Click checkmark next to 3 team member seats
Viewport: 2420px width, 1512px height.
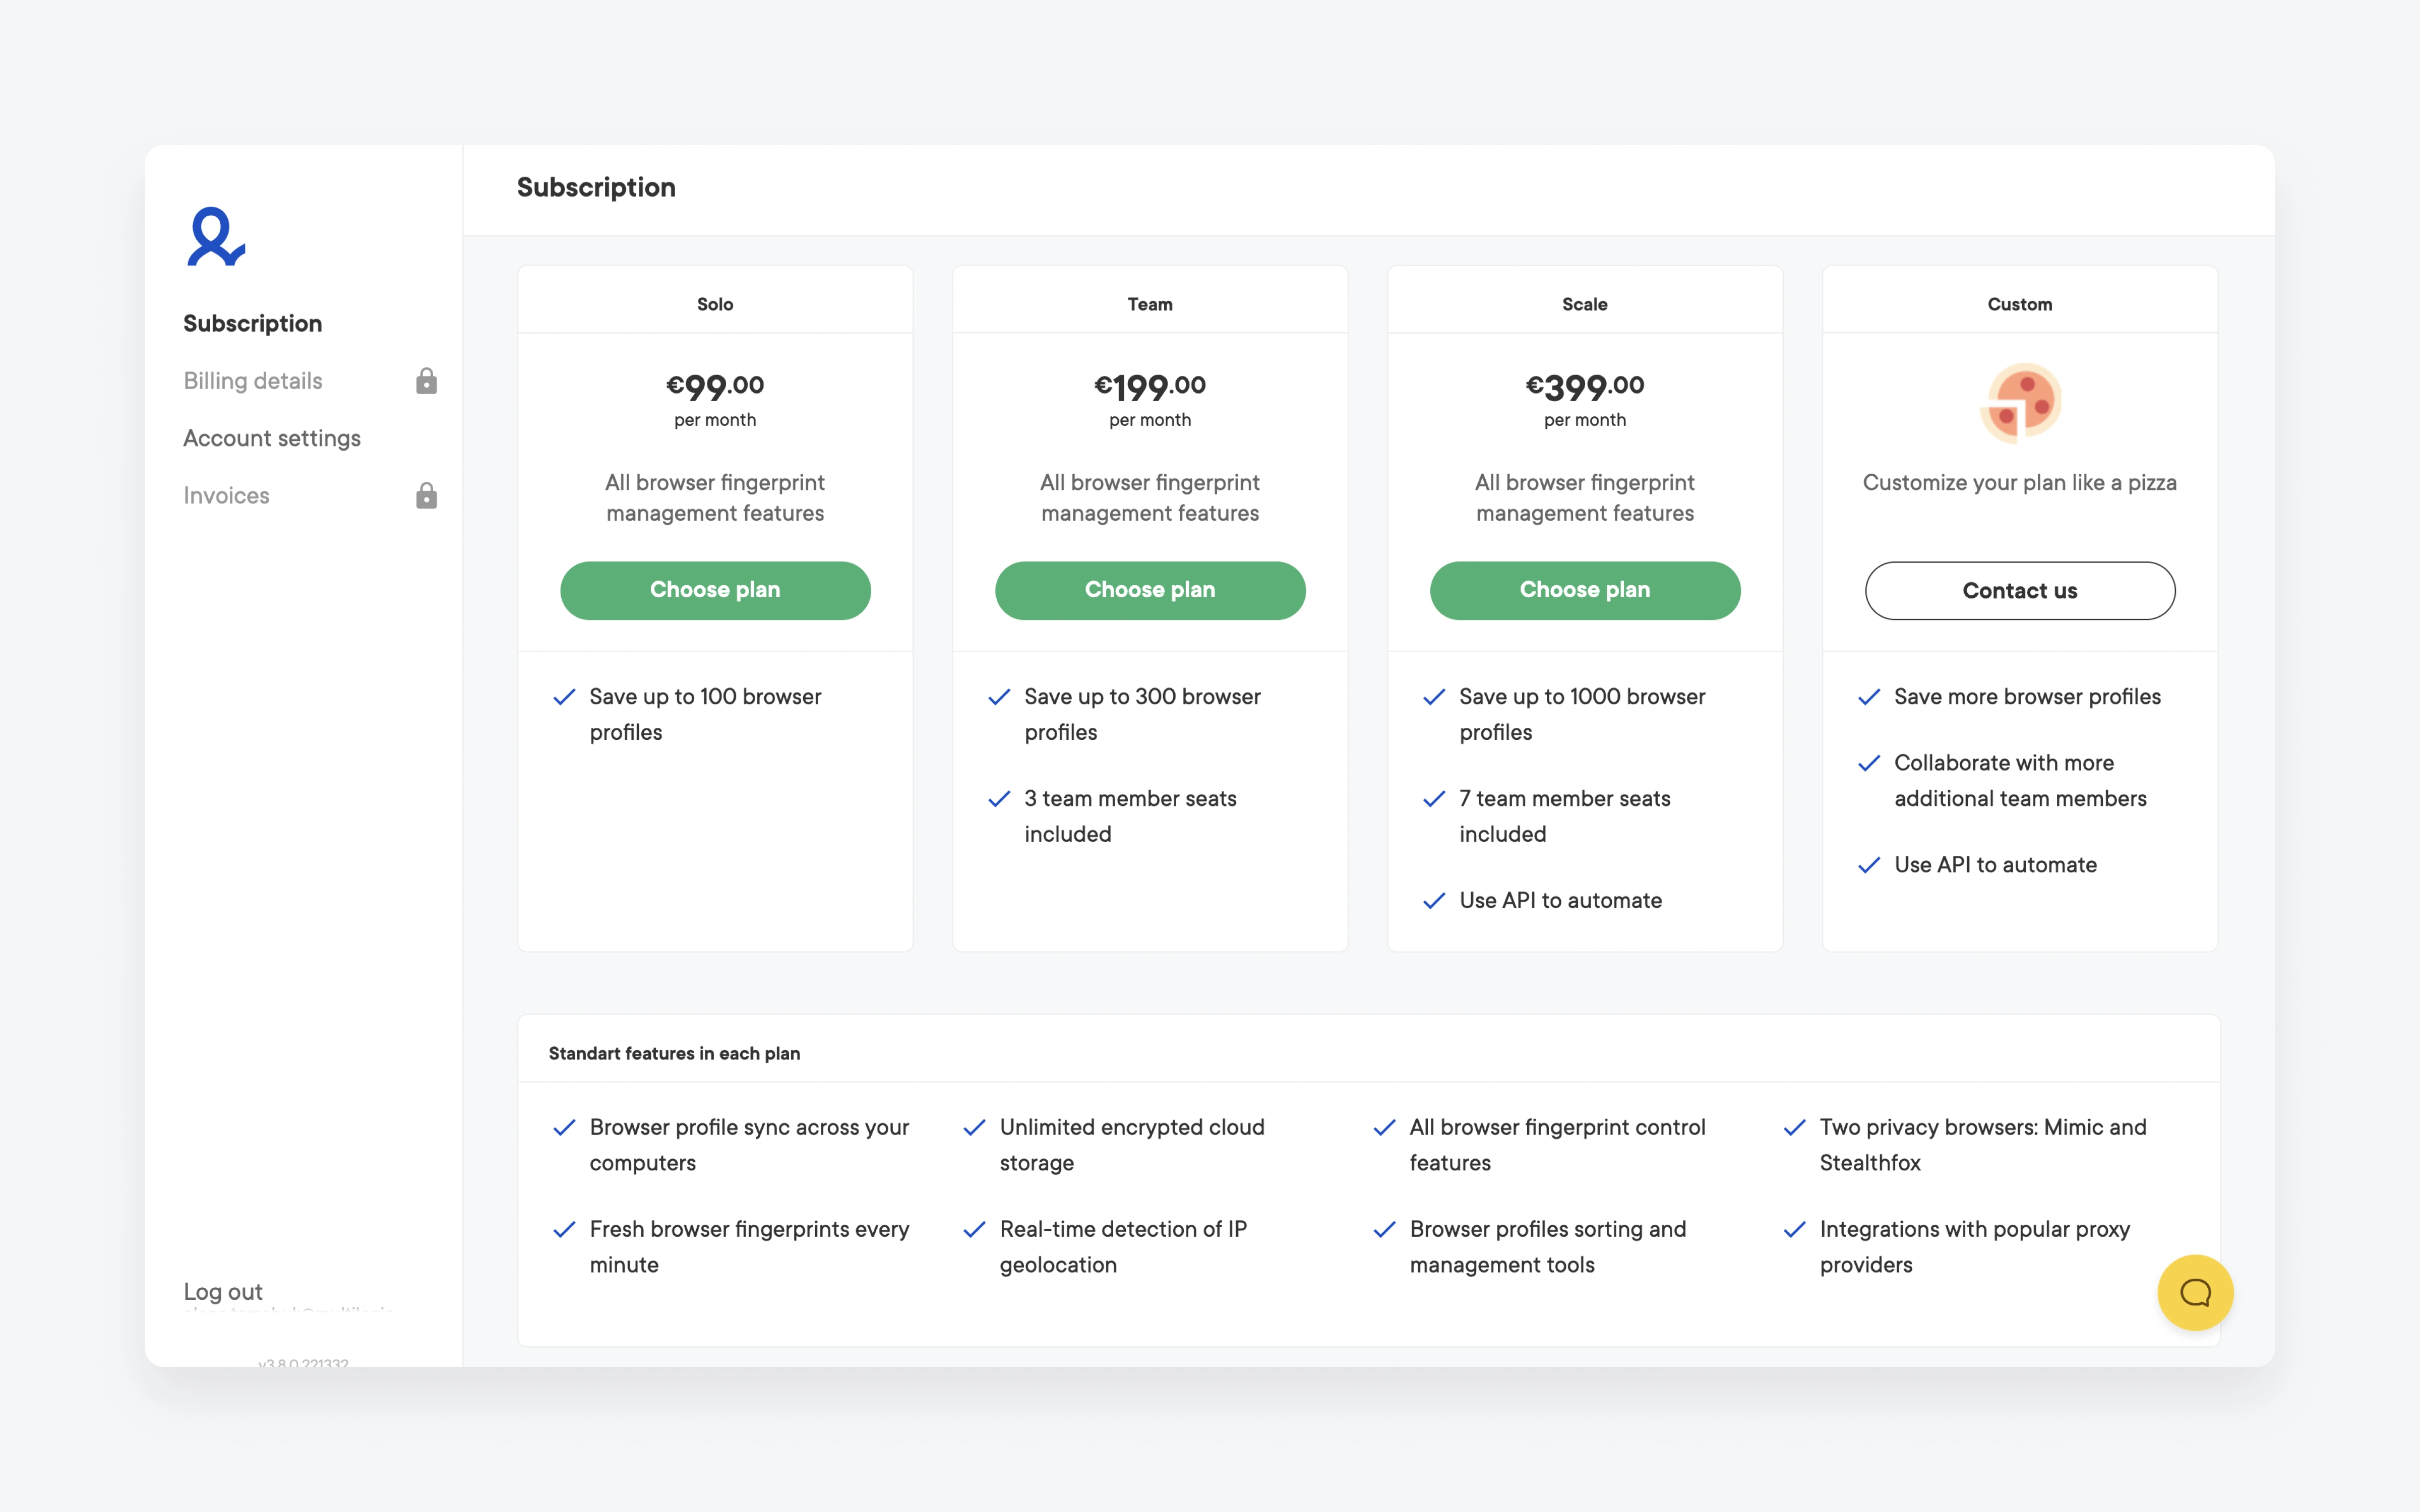click(x=999, y=799)
